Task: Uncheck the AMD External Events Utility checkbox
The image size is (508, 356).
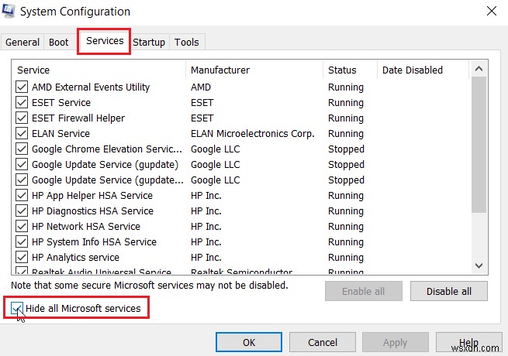Action: point(22,87)
